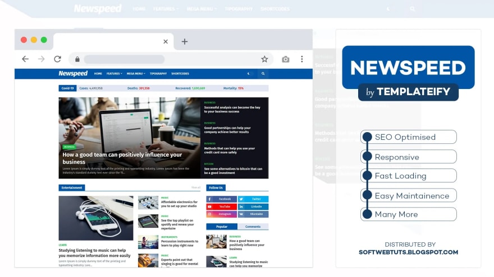Click the 'Many More' feature pill
Viewport: 494px width, 277px height.
[409, 214]
